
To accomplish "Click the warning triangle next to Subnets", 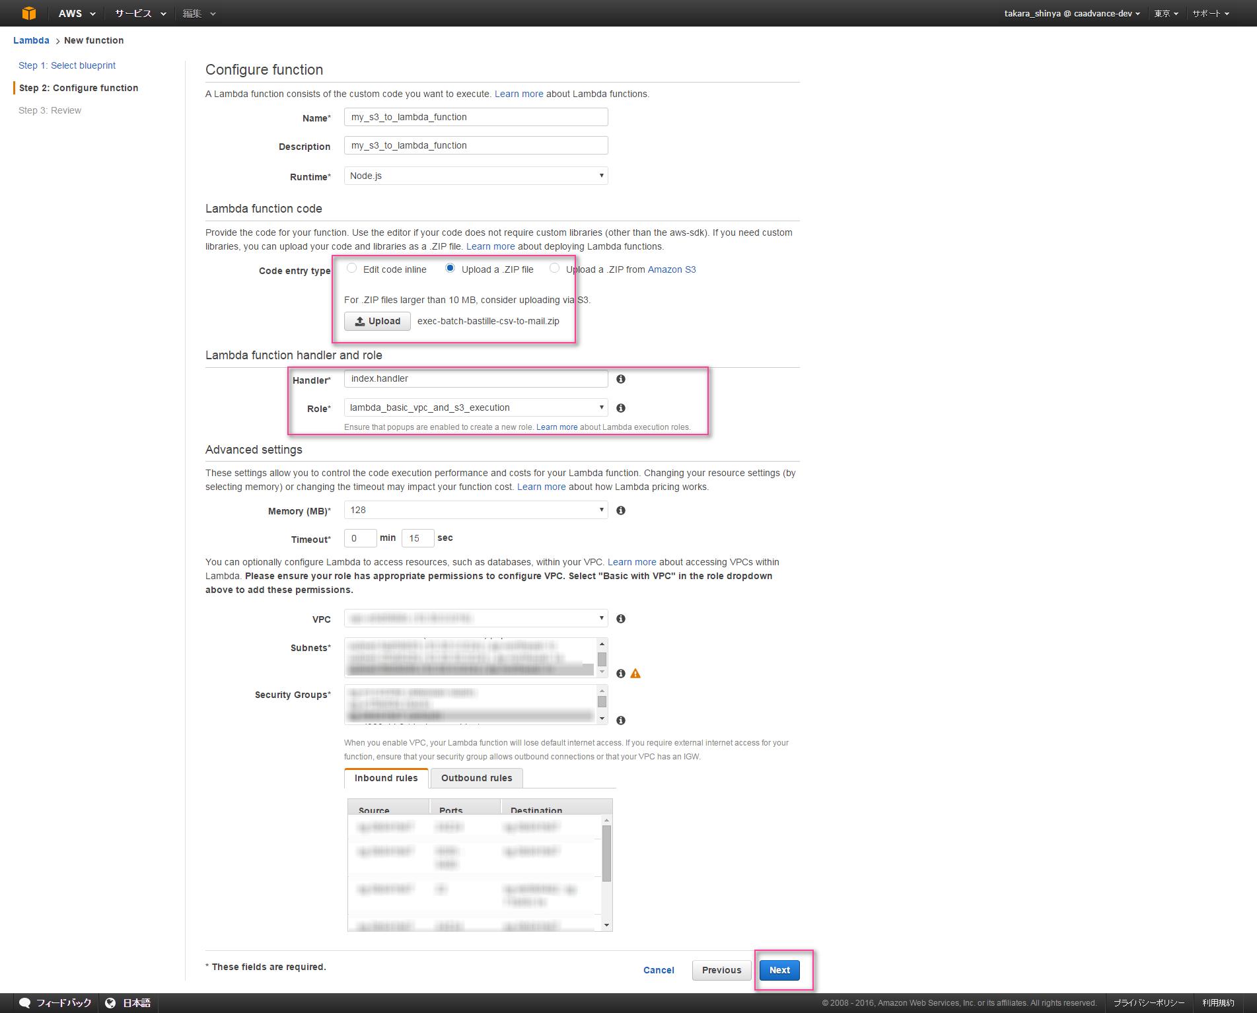I will 635,673.
